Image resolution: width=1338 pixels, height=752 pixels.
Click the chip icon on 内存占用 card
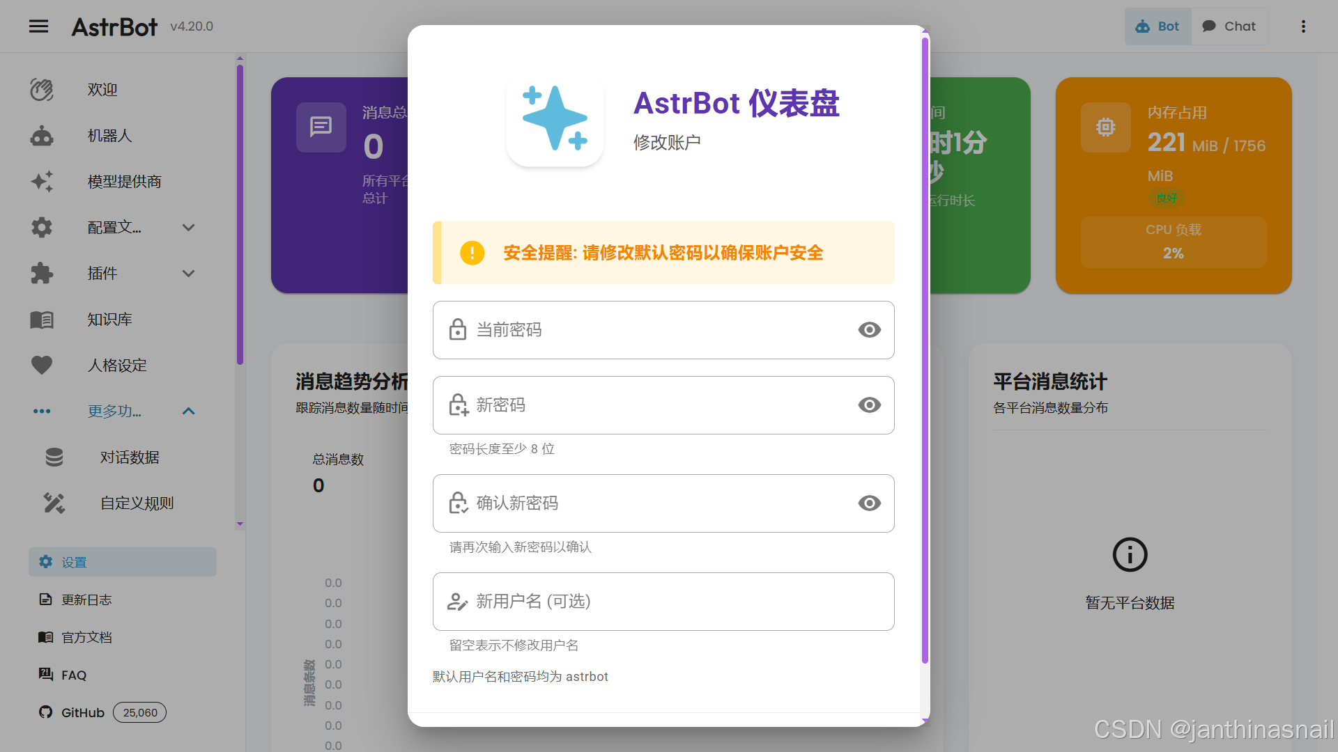1106,127
